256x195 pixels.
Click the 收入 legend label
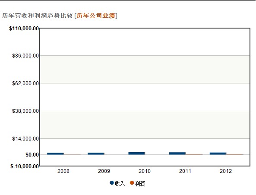(x=120, y=184)
